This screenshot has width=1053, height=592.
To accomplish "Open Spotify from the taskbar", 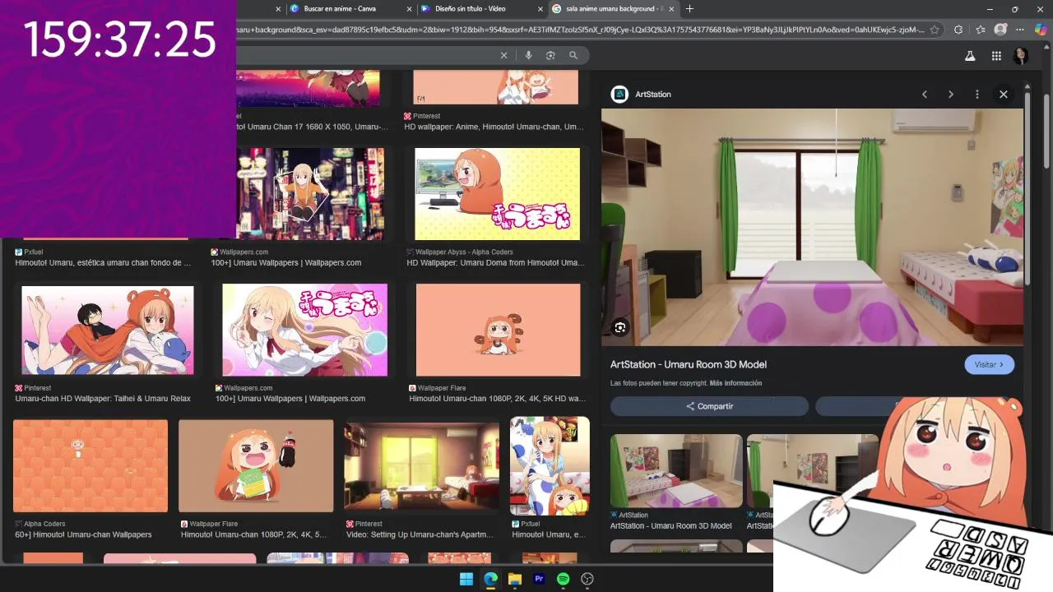I will click(564, 579).
